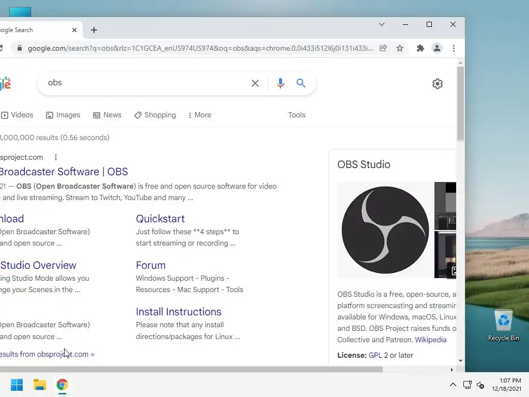Image resolution: width=529 pixels, height=397 pixels.
Task: Open the network status tray icon
Action: click(467, 385)
